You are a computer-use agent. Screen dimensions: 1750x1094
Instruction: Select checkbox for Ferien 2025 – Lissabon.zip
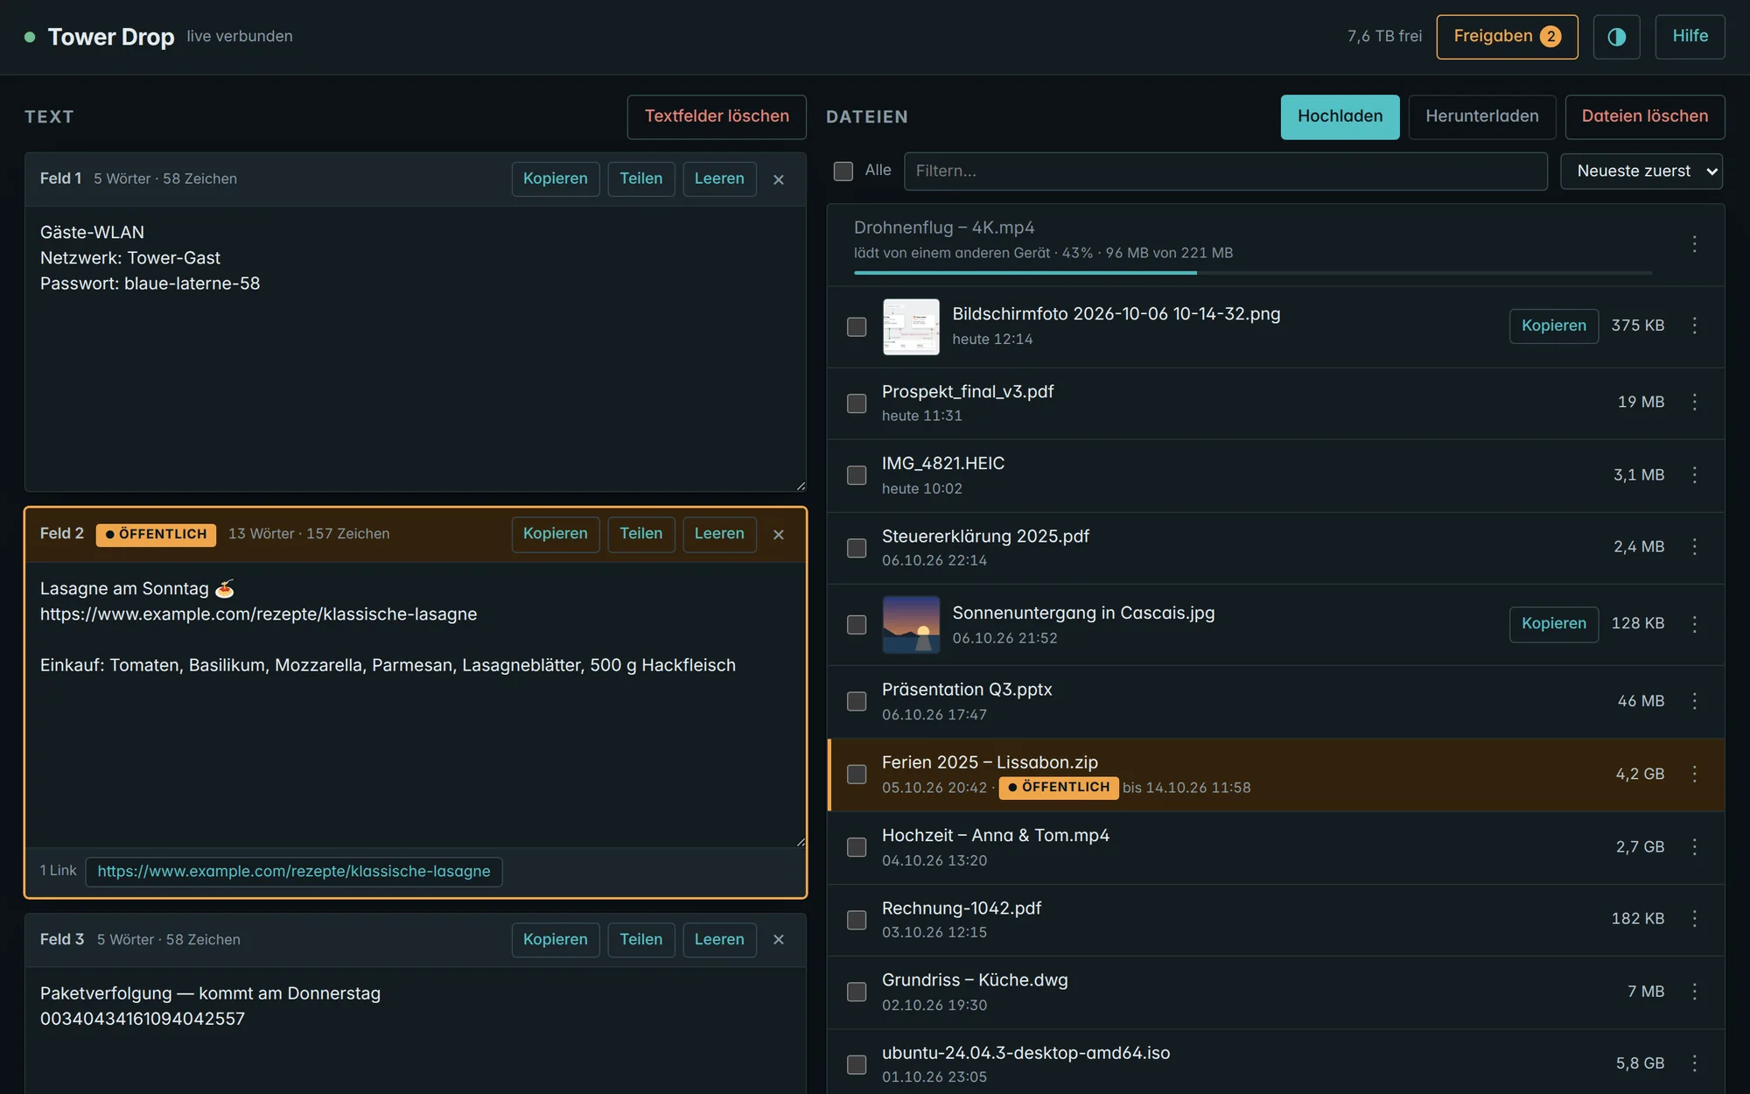[857, 775]
